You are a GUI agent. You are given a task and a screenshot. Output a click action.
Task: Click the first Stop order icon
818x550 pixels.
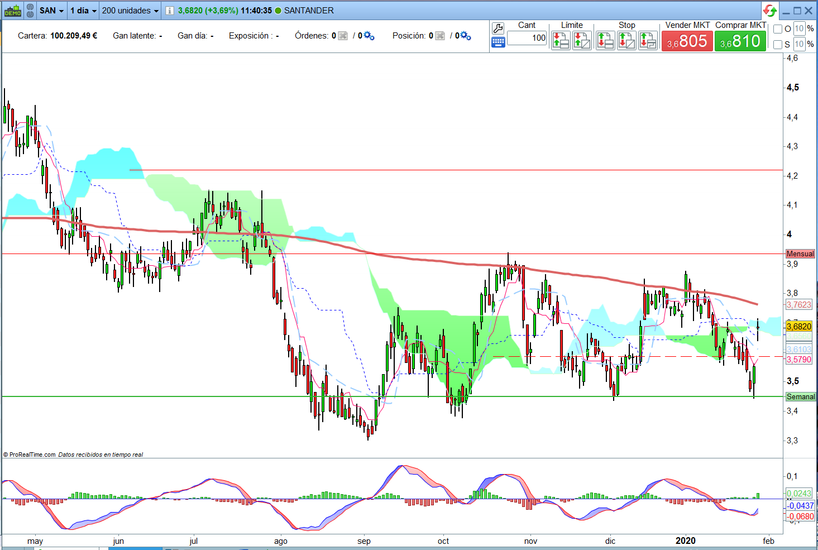605,41
